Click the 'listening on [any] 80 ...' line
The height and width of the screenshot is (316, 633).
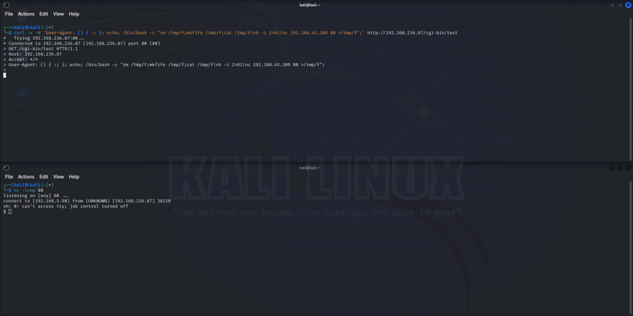(36, 195)
